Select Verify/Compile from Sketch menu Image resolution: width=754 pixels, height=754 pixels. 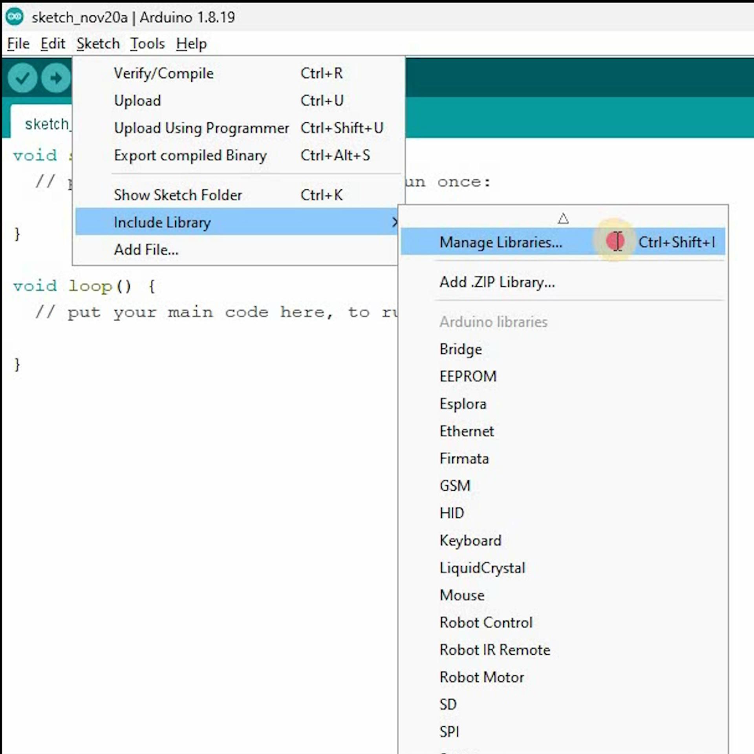(163, 73)
